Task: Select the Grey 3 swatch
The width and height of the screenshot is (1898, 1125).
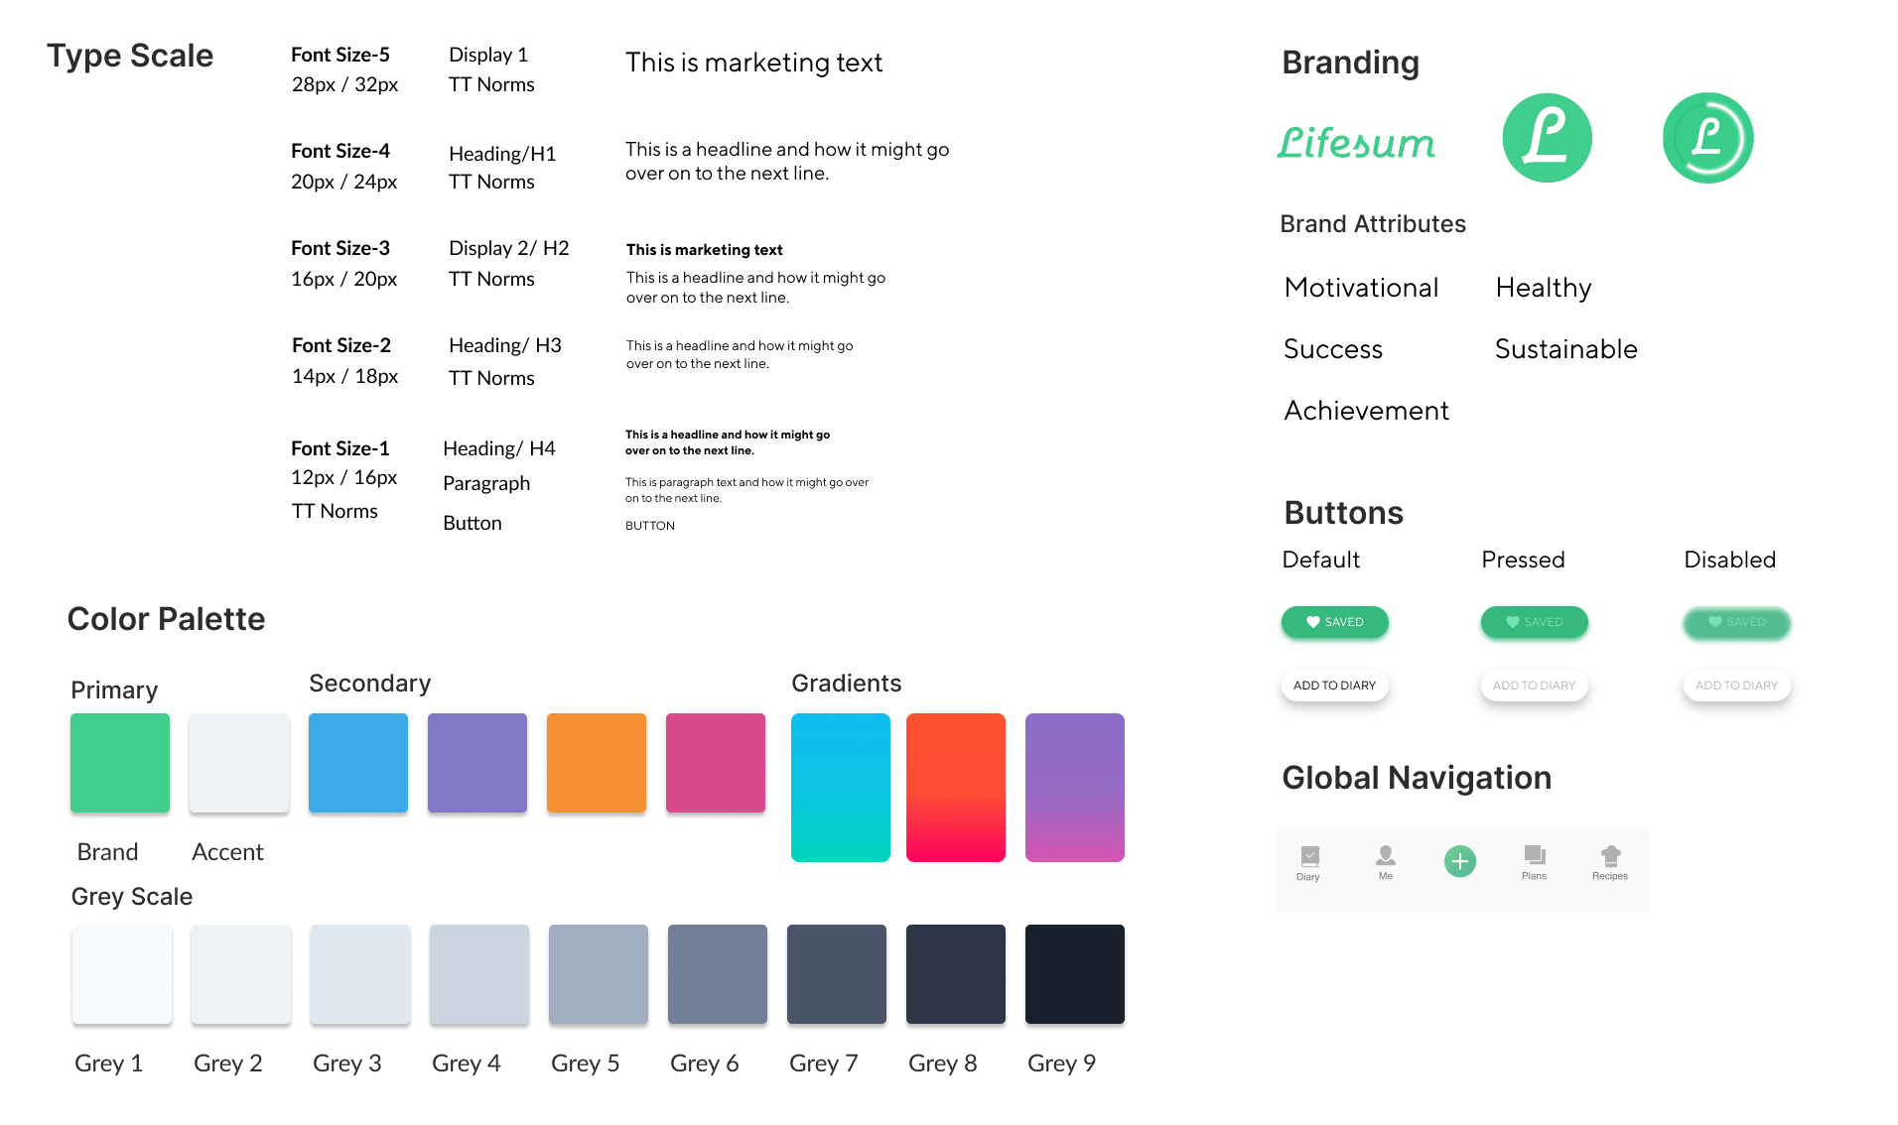Action: tap(360, 974)
